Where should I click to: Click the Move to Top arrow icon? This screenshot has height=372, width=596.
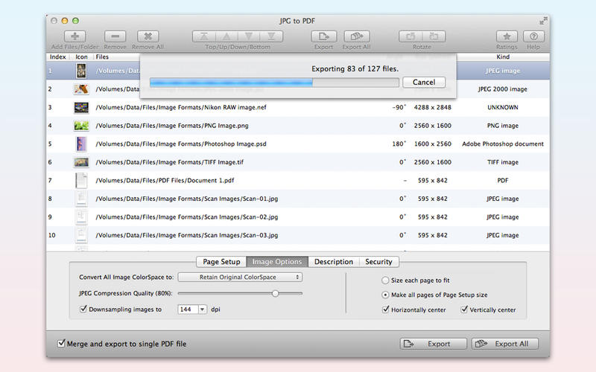click(x=203, y=36)
